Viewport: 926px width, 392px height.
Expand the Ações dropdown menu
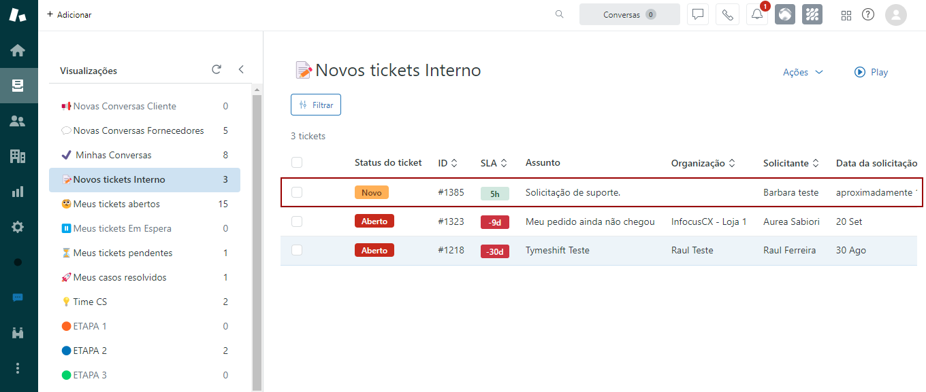coord(803,72)
